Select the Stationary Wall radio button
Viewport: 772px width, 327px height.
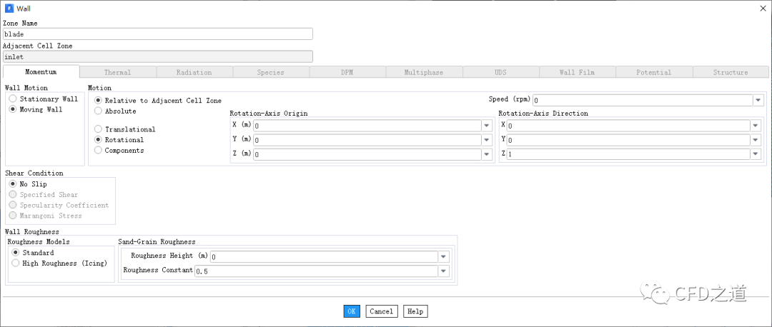[x=13, y=99]
